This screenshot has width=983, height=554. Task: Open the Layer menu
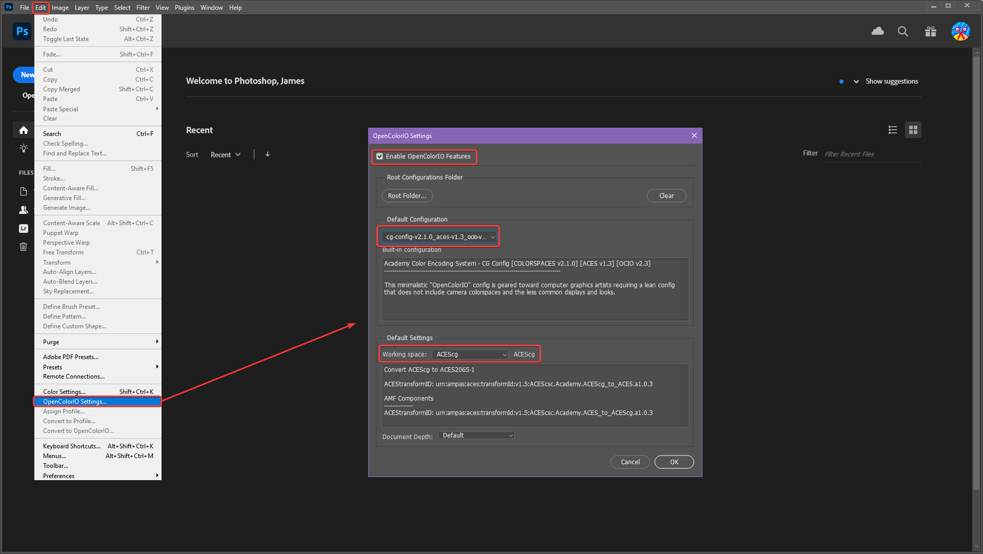pyautogui.click(x=82, y=7)
